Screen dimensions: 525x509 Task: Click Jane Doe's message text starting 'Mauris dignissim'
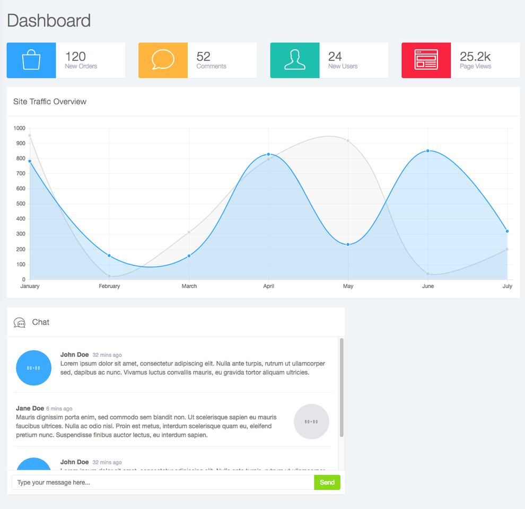coord(146,426)
